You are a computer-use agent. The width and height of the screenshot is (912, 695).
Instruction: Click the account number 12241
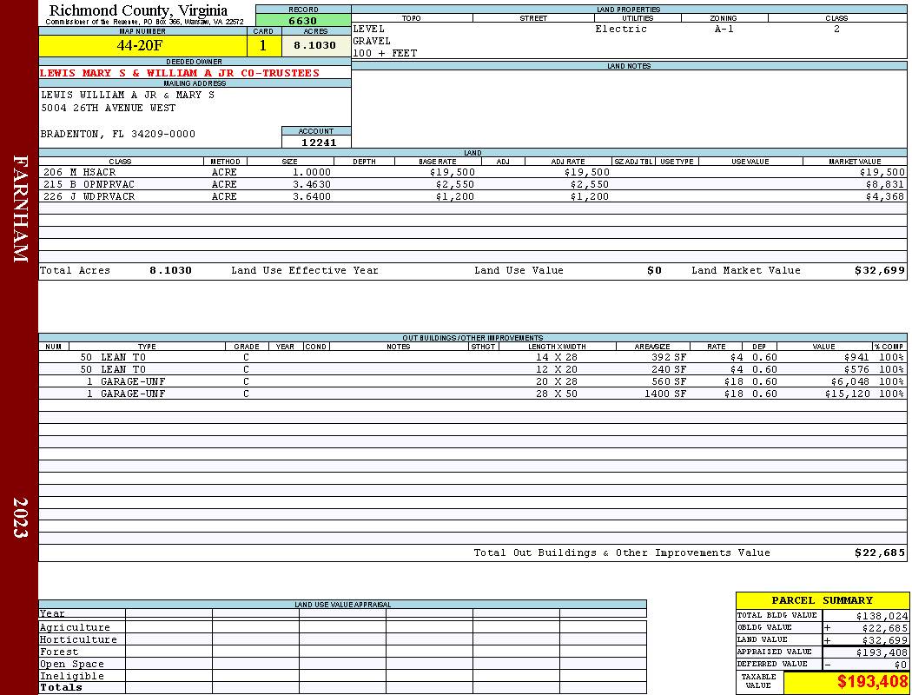[318, 142]
